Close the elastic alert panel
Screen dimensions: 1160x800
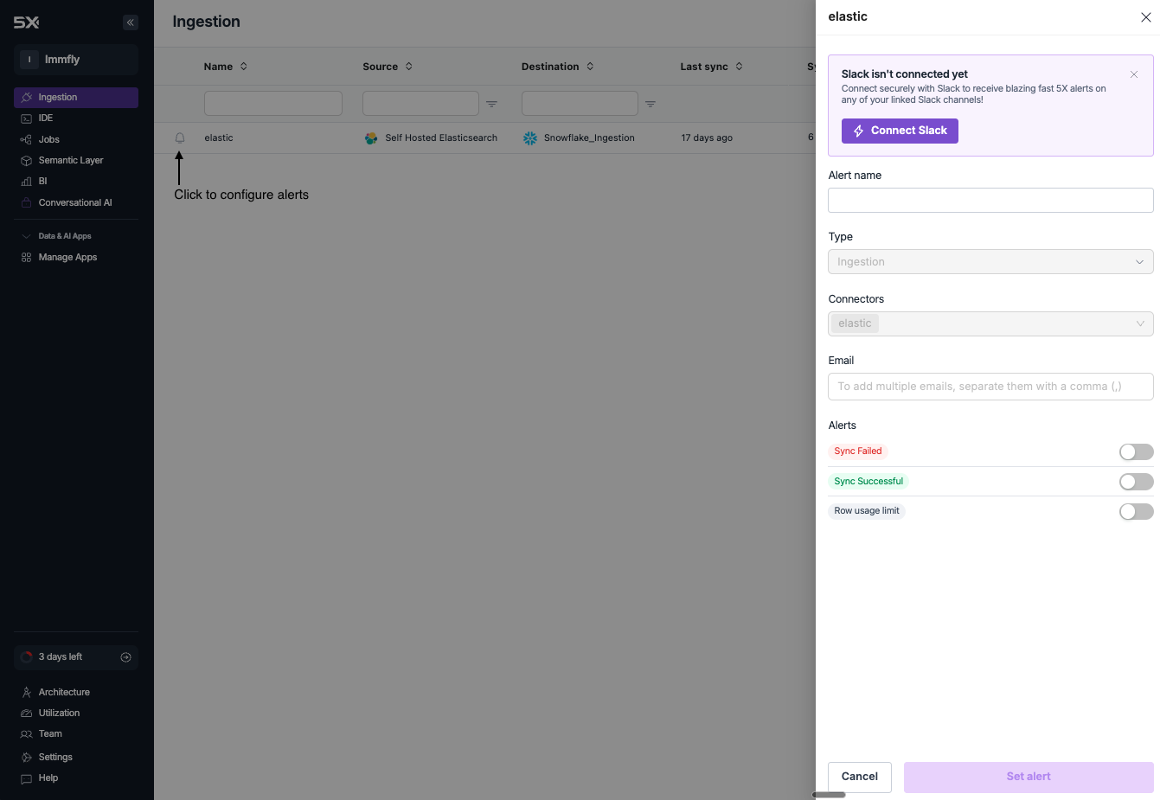(1145, 17)
